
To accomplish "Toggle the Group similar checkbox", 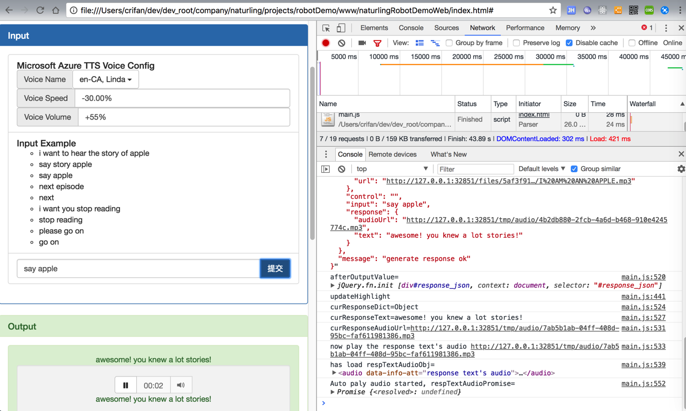I will (574, 169).
